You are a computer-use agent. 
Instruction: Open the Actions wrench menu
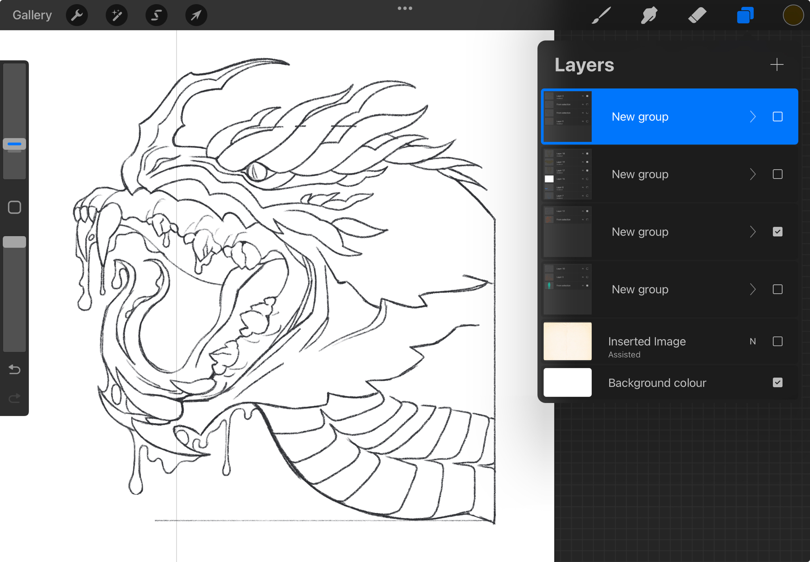[77, 15]
